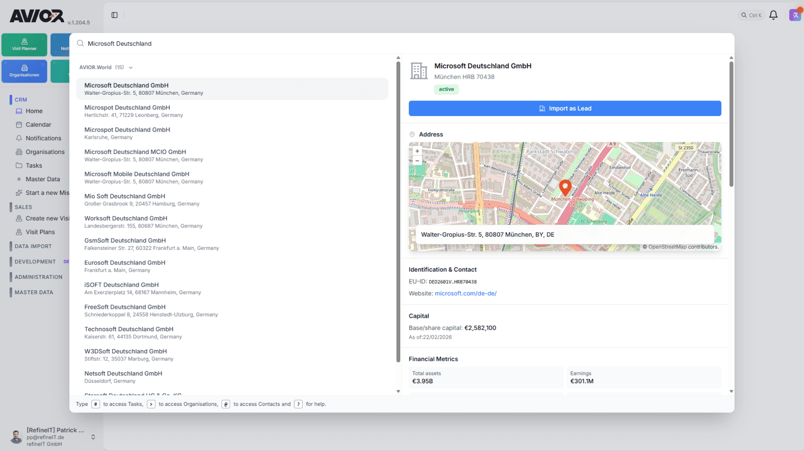
Task: Click the search magnifier icon
Action: 80,44
